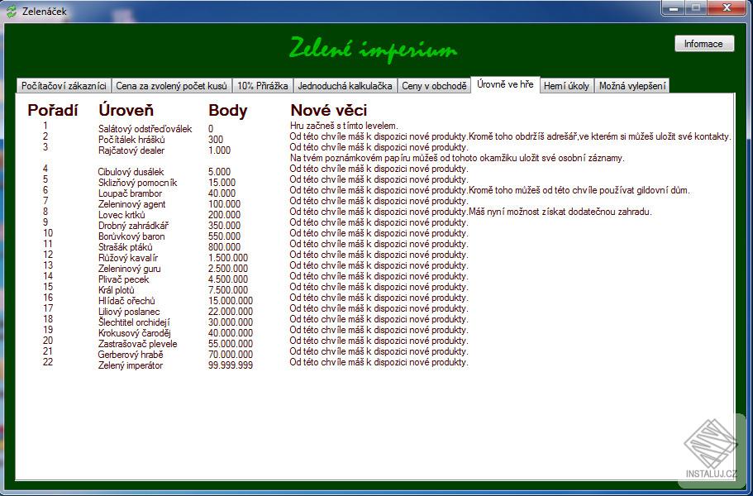Click the points value 22.000.000
753x496 pixels.
[x=231, y=312]
